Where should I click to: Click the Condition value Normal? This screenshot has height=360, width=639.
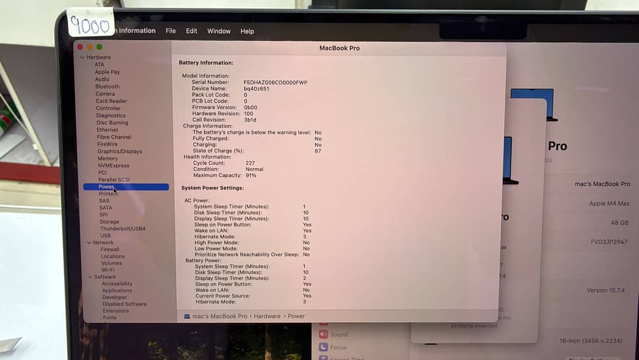pos(254,169)
